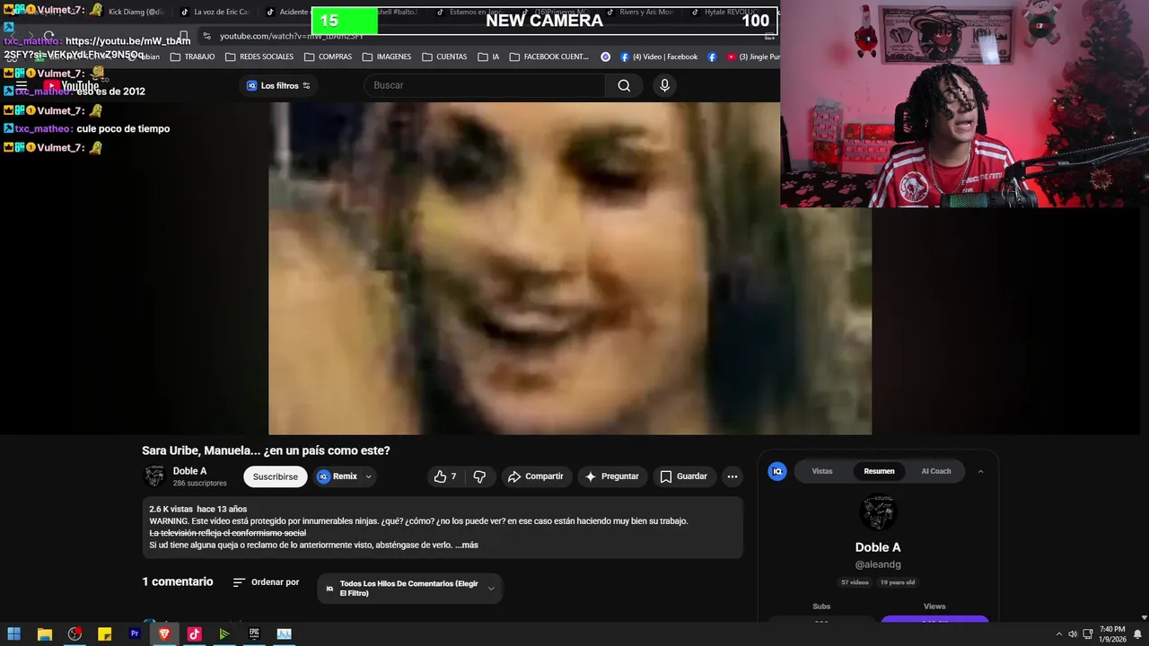Screen dimensions: 1149x646
Task: Show hidden system tray icons
Action: pos(1057,633)
